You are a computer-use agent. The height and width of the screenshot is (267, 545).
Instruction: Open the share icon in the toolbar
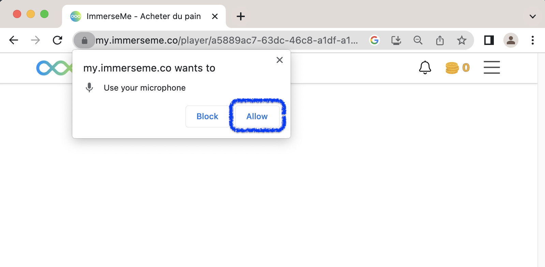point(440,40)
